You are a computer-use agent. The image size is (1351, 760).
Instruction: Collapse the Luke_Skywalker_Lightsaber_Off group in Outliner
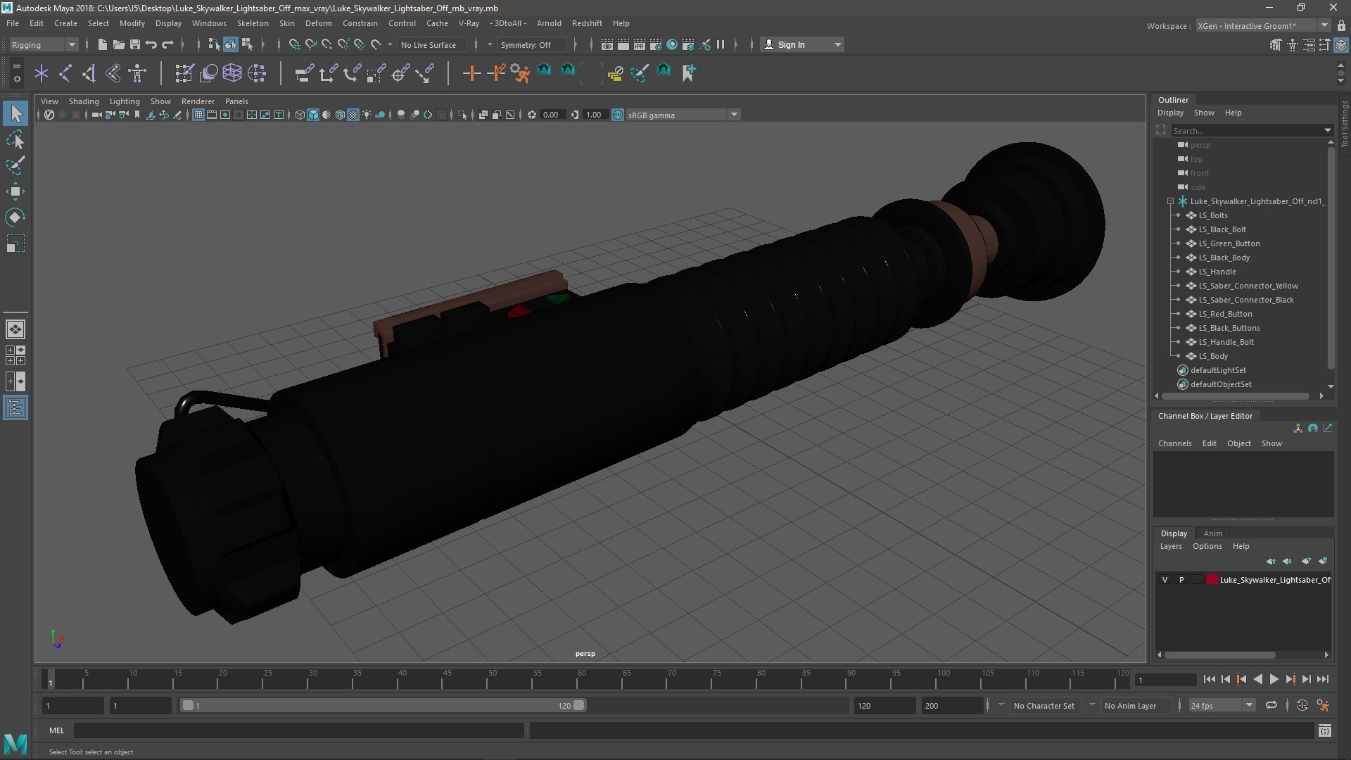pyautogui.click(x=1171, y=201)
